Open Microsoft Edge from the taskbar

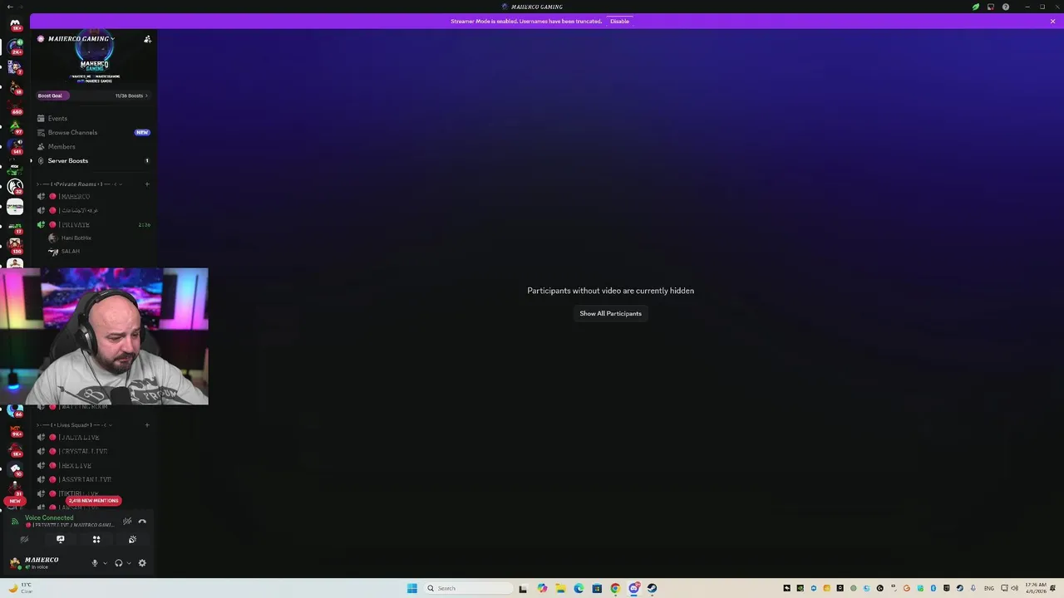tap(579, 588)
